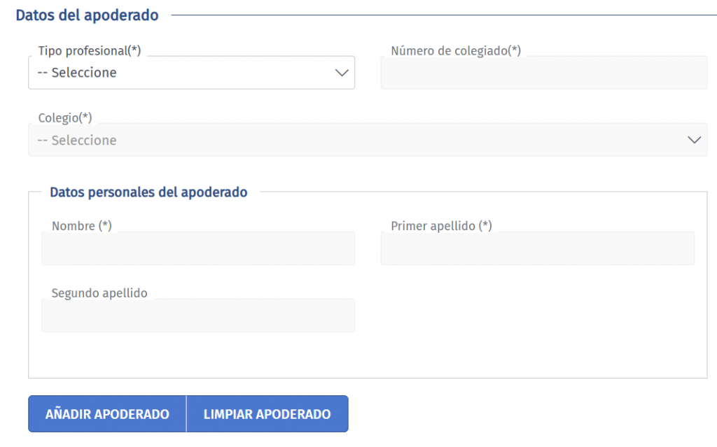Click the Datos del apoderado heading
The image size is (717, 447).
(x=87, y=15)
